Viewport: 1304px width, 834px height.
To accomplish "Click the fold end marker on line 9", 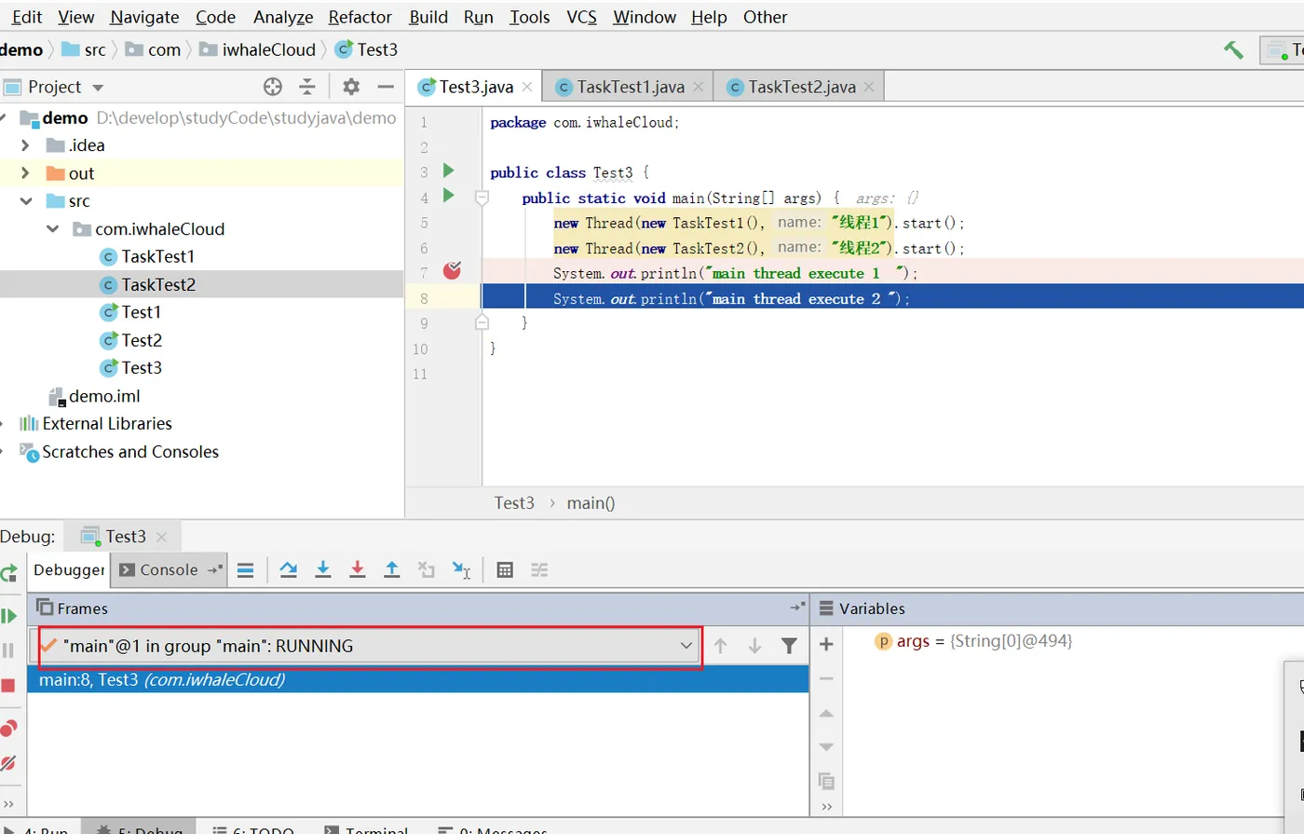I will click(x=482, y=322).
